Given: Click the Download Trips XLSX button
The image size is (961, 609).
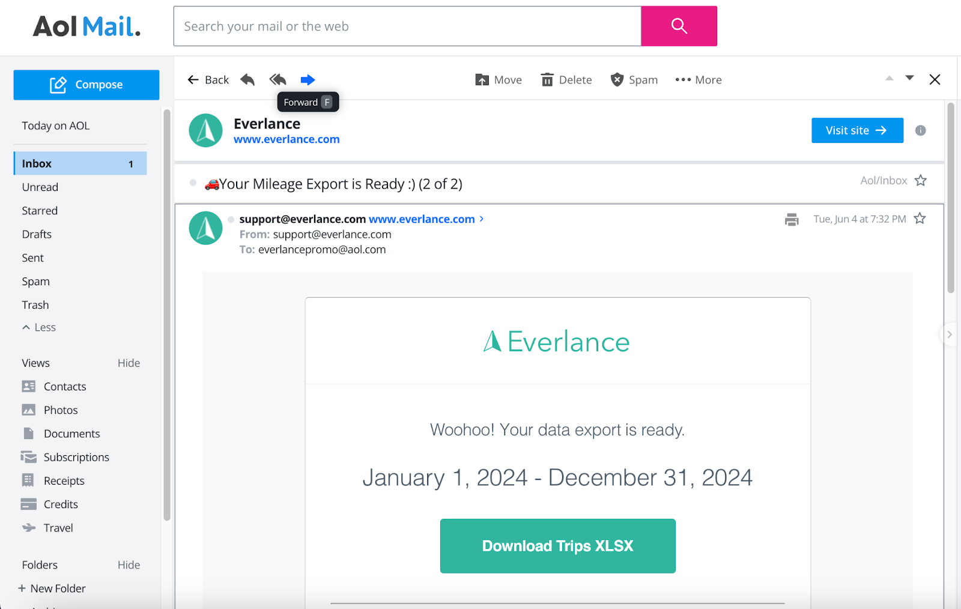Looking at the screenshot, I should point(557,546).
